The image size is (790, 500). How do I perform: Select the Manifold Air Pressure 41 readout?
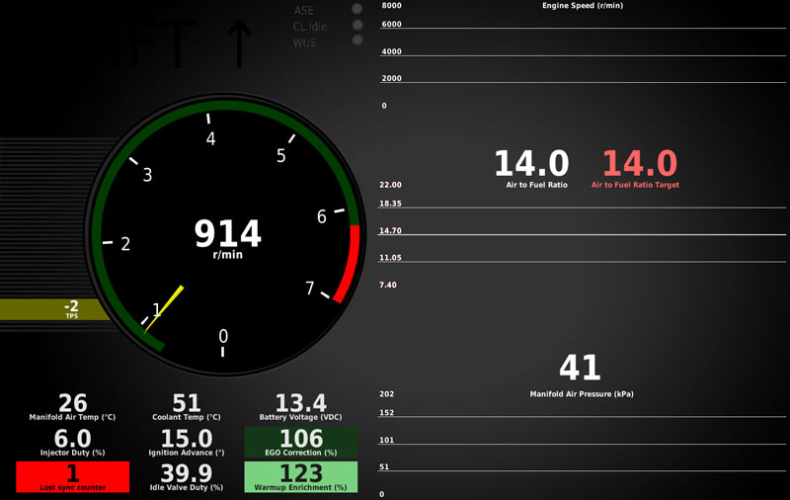click(580, 368)
